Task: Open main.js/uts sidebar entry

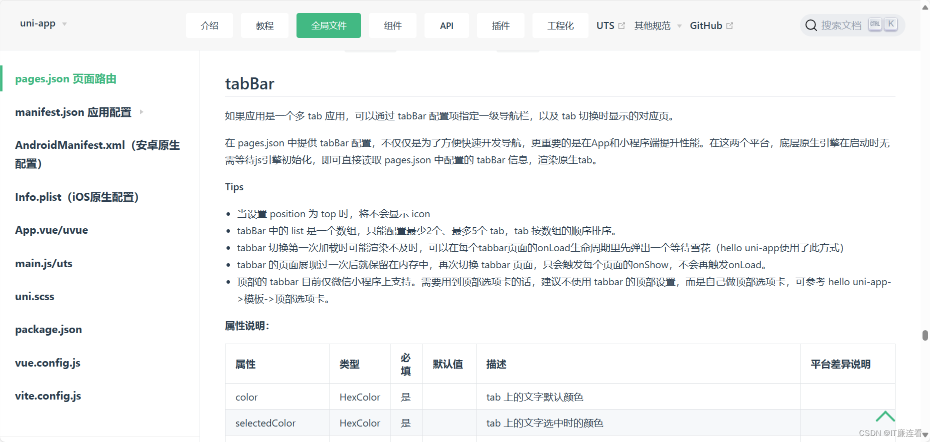Action: (x=43, y=264)
